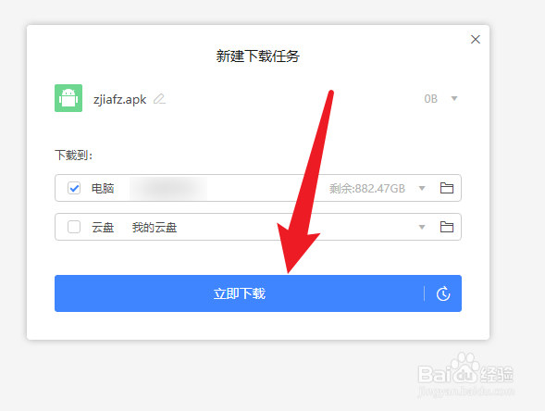Close the 新建下载任务 dialog
The image size is (545, 411).
click(x=475, y=39)
